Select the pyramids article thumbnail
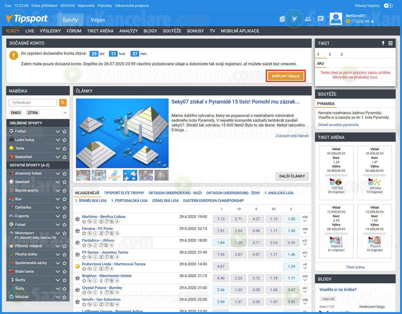This screenshot has height=314, width=402. pos(130,175)
